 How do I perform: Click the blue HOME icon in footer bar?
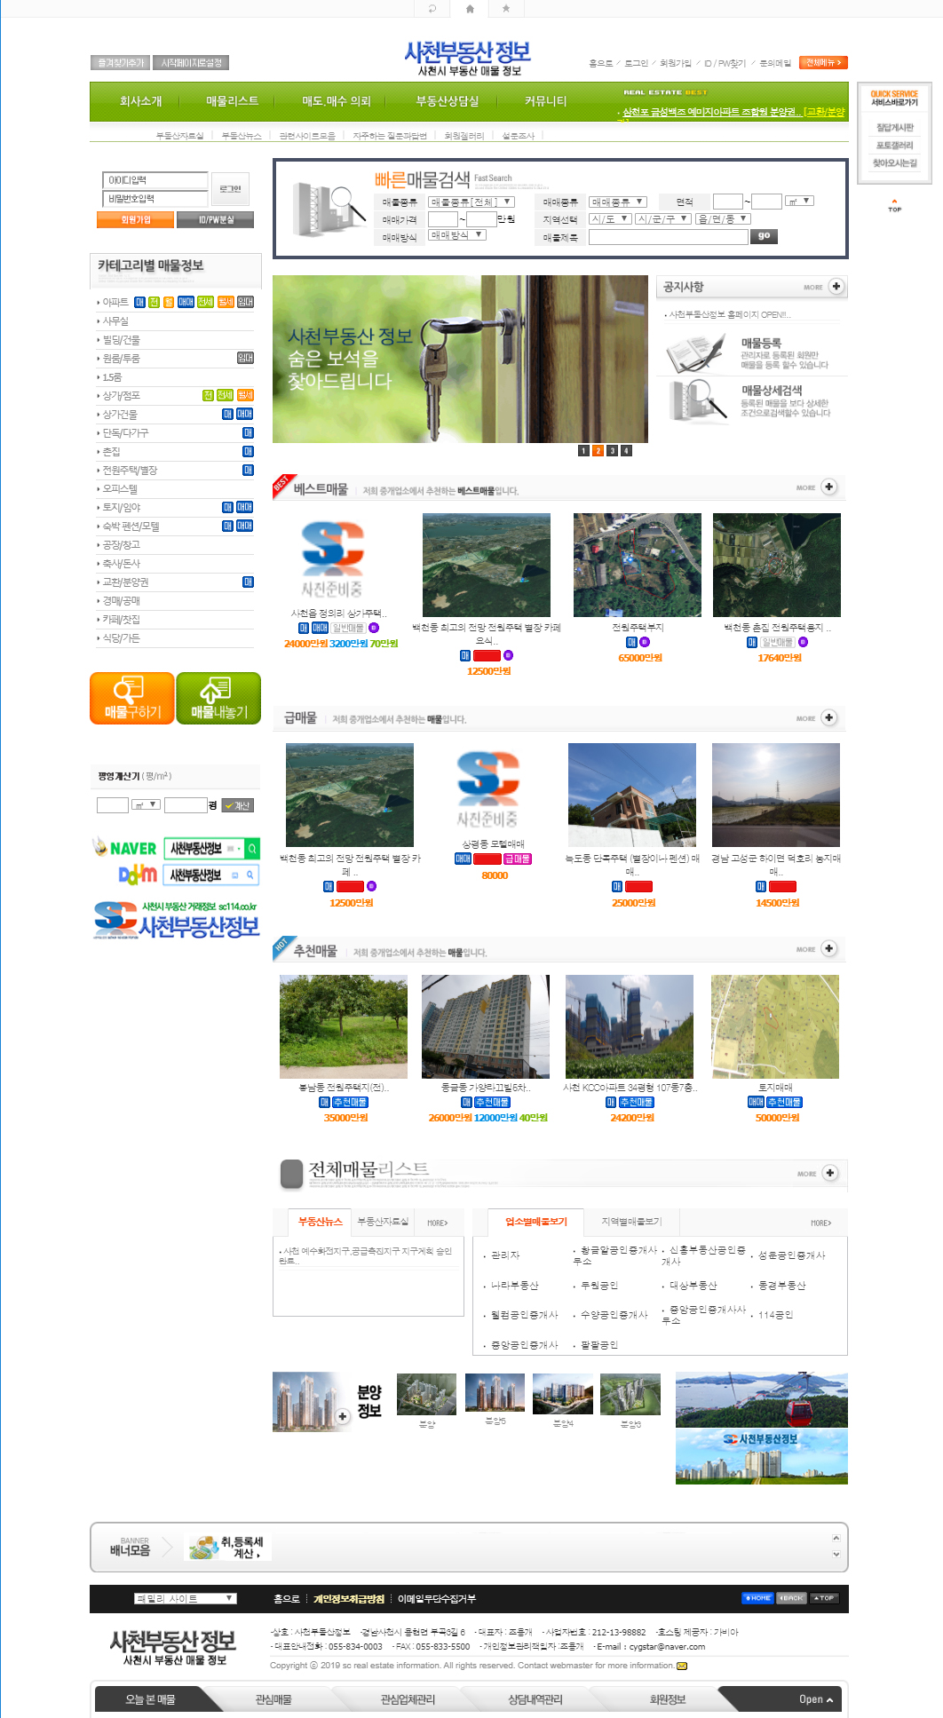(757, 1598)
